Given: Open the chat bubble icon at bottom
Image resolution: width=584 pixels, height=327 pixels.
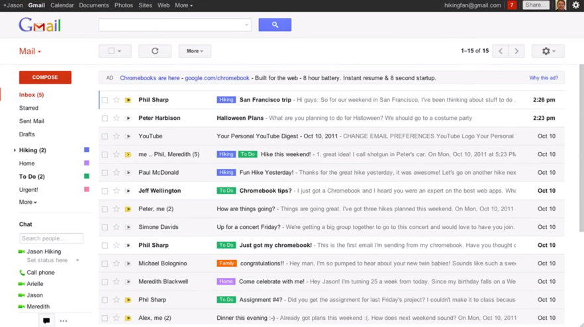Looking at the screenshot, I should [x=46, y=320].
